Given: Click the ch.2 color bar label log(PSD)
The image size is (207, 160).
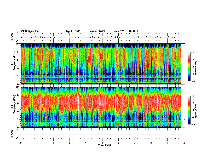Looking at the screenshot, I should point(196,111).
